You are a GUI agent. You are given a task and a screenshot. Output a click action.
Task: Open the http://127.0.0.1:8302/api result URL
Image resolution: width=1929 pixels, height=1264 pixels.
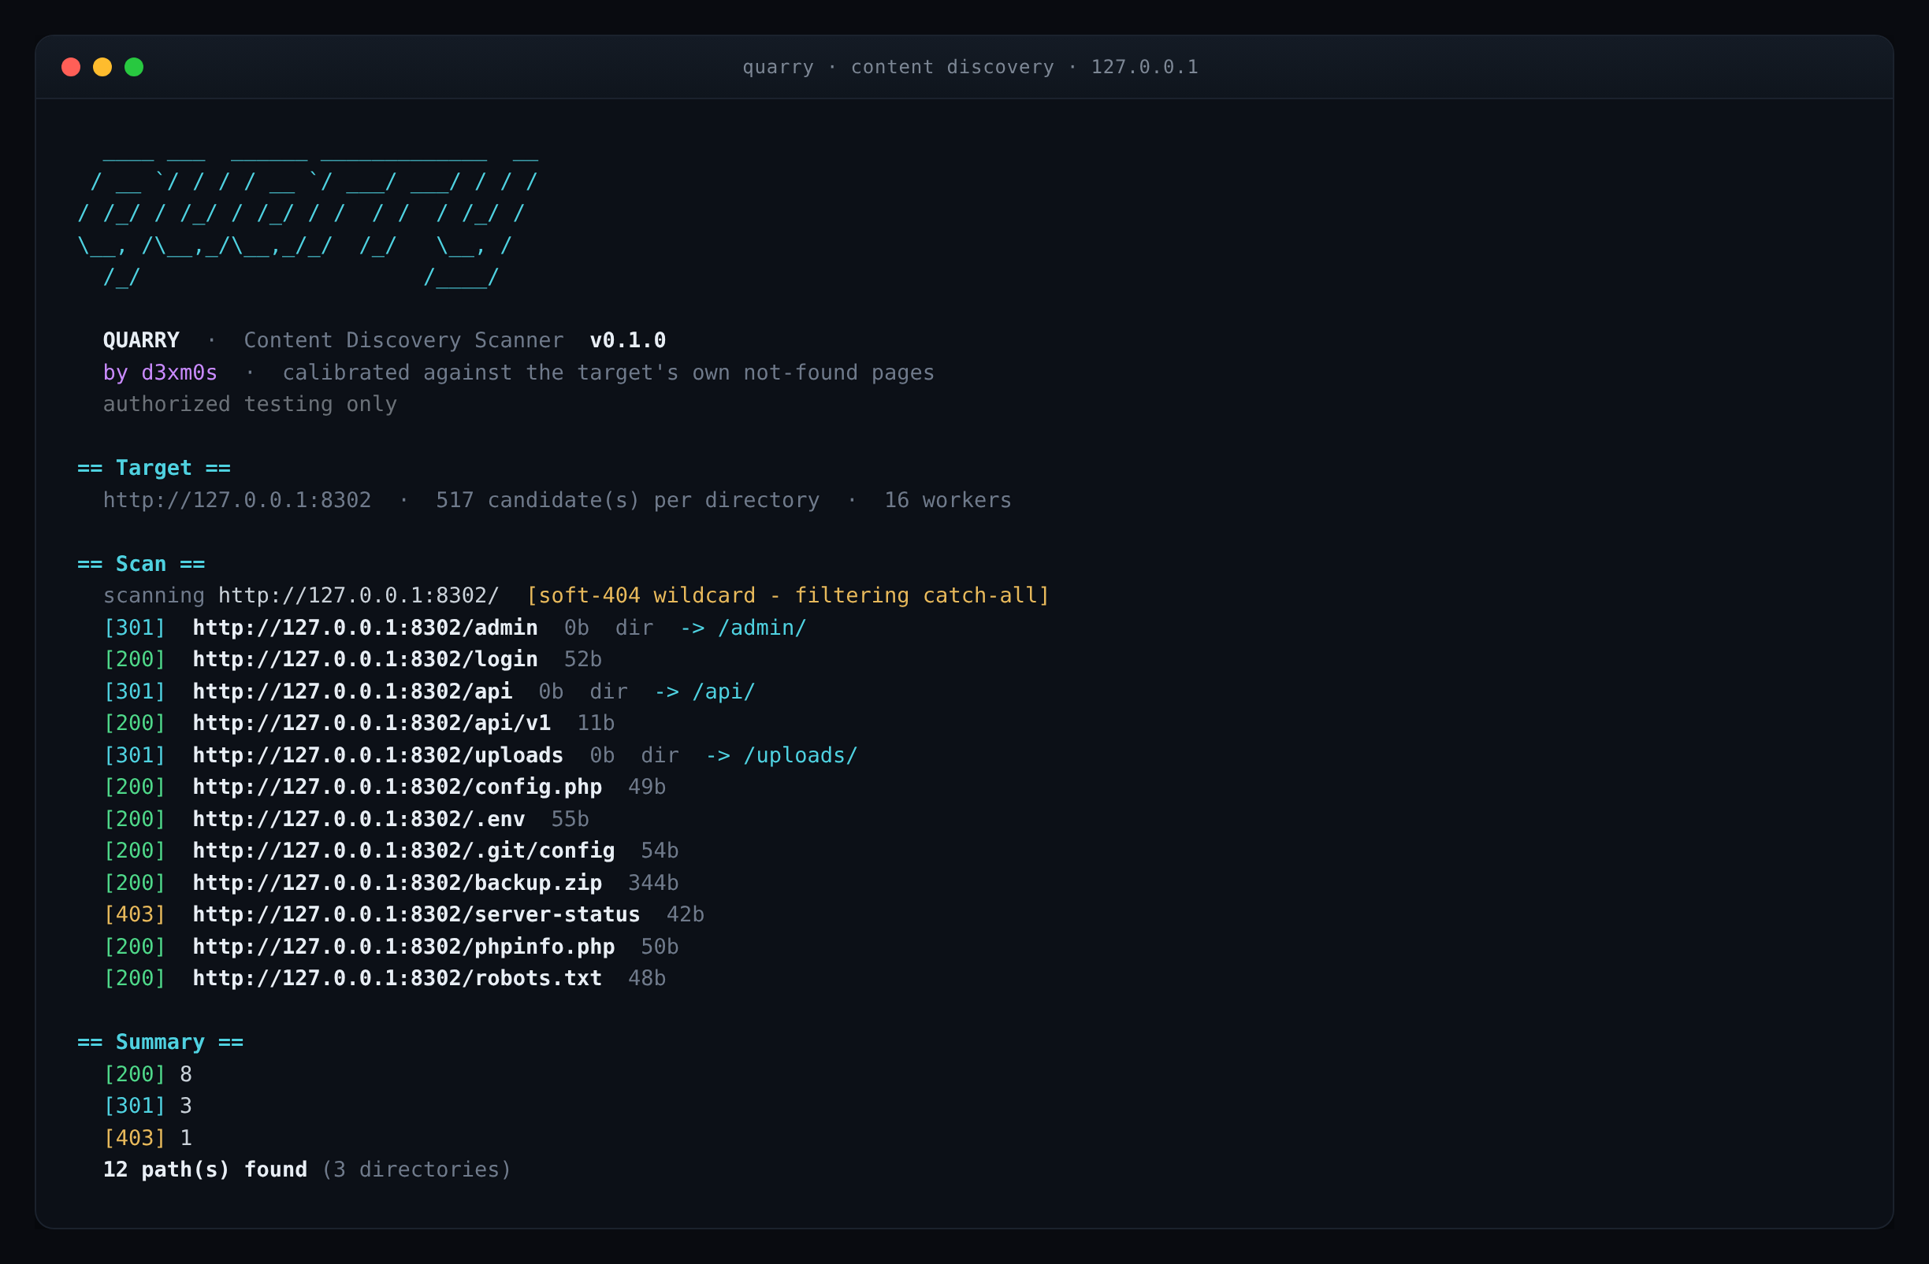pos(351,691)
